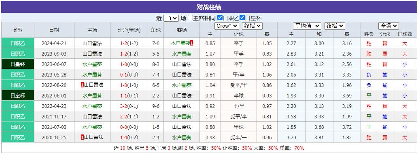Click the 角球 column header

click(156, 30)
